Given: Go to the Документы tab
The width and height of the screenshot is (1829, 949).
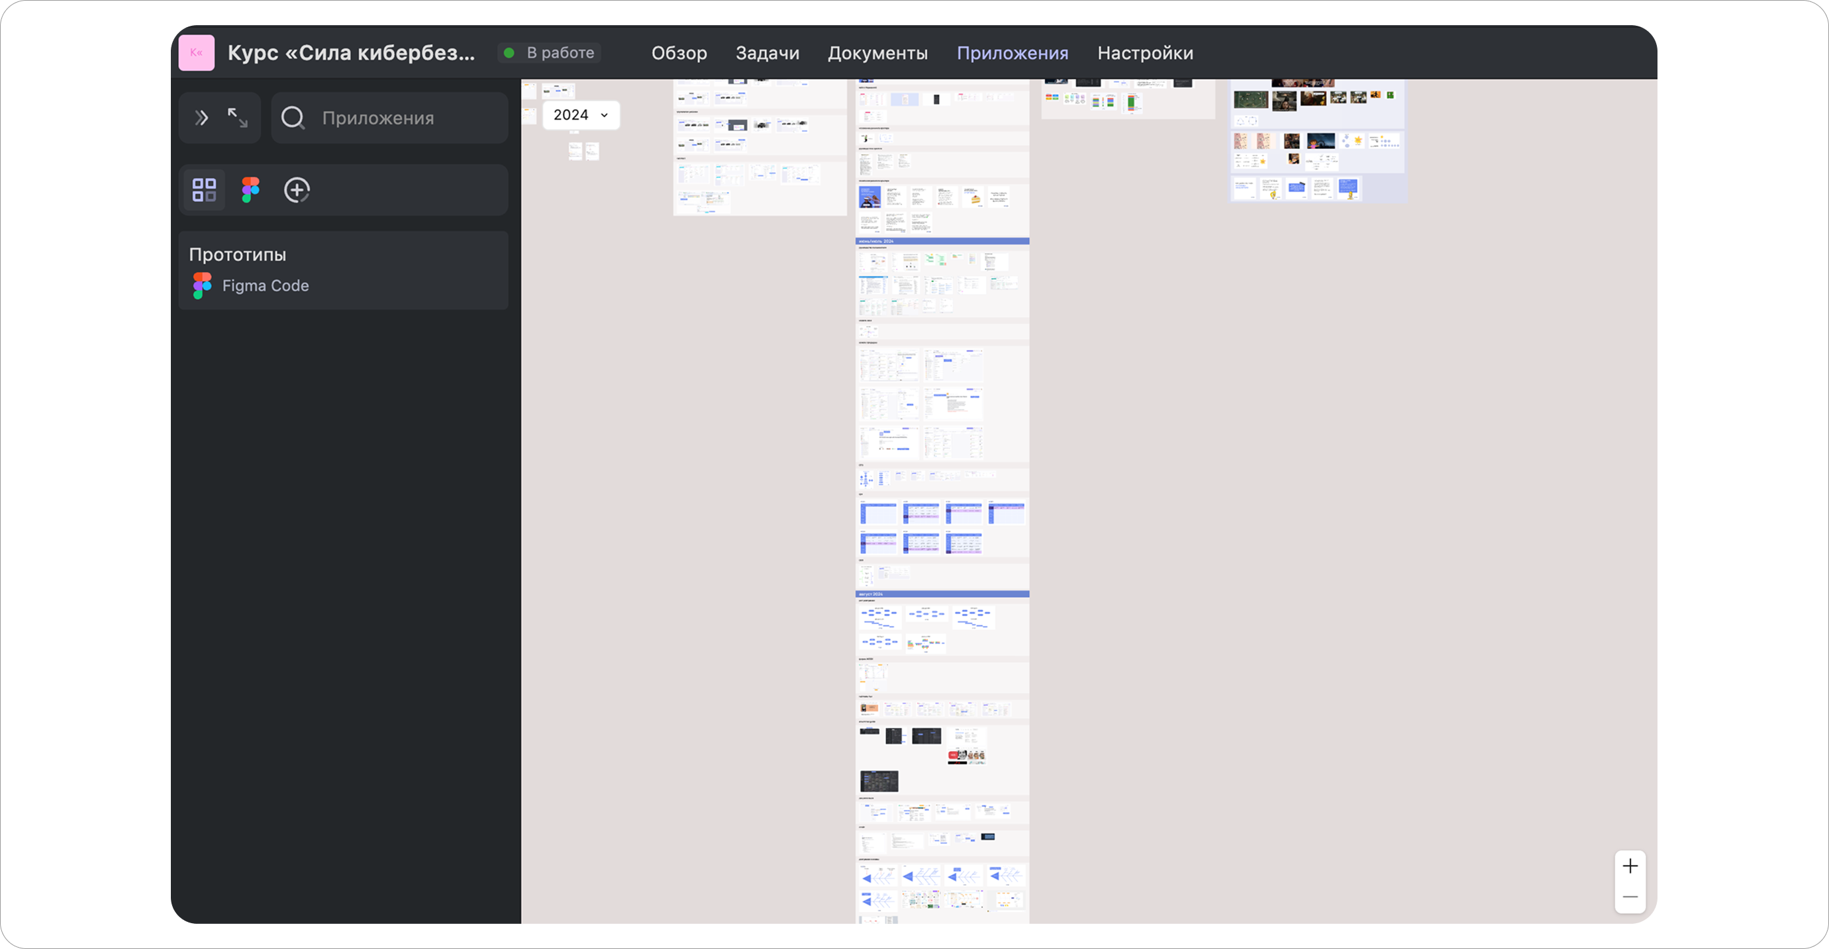Looking at the screenshot, I should [x=877, y=53].
